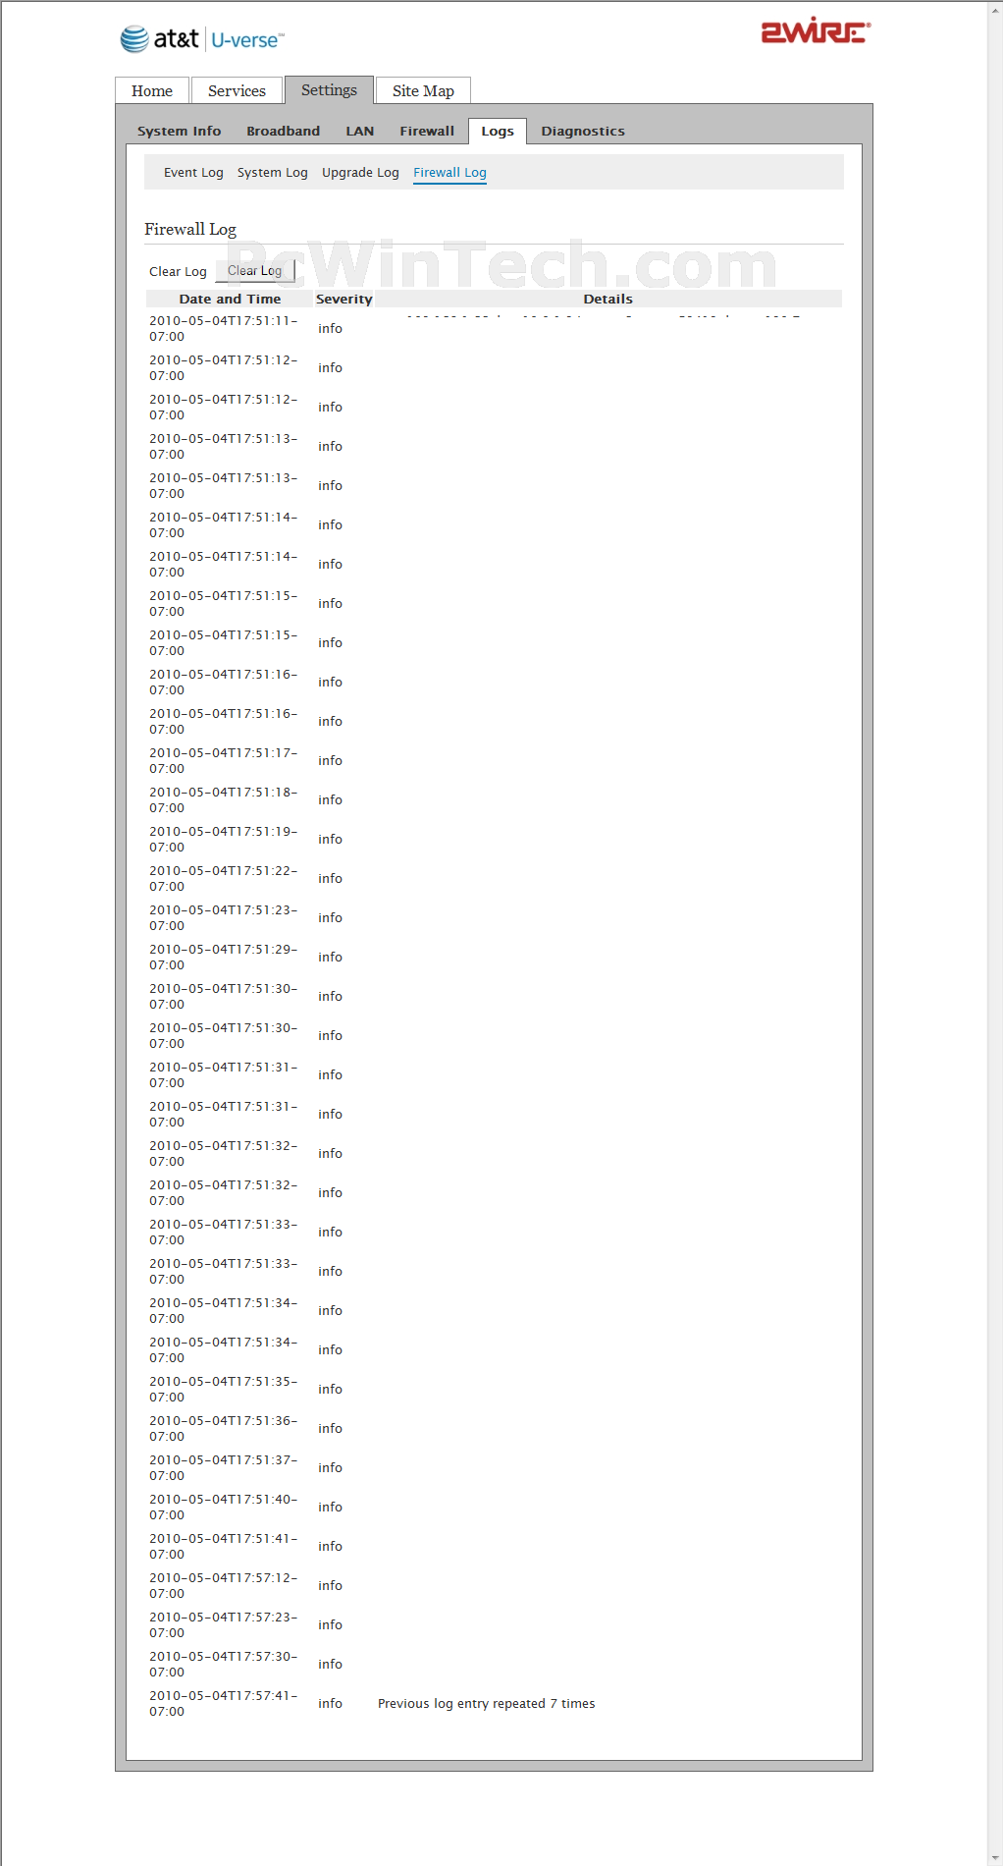Open the Home tab
The width and height of the screenshot is (1003, 1866).
pos(152,90)
